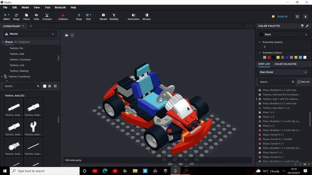Expand Technic, Functional category
This screenshot has height=175, width=312.
2,77
